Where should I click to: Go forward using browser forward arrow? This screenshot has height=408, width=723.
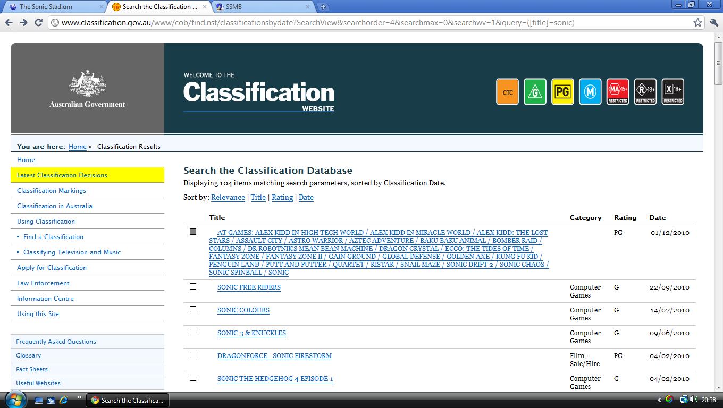click(23, 22)
